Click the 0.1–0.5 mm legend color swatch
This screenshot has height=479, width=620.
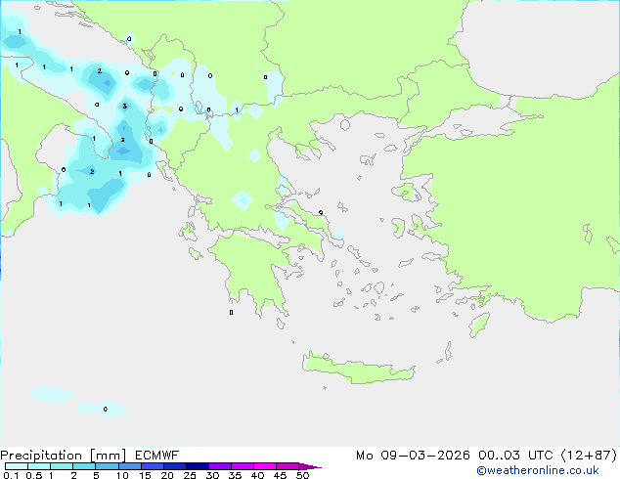tap(17, 466)
